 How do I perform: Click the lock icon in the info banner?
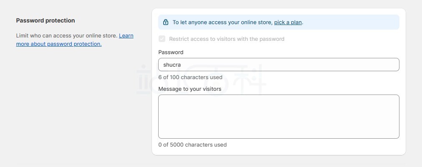[x=166, y=22]
